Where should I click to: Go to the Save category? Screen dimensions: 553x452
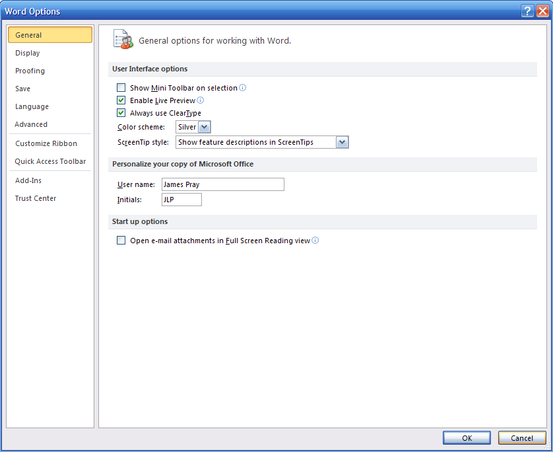pos(50,89)
